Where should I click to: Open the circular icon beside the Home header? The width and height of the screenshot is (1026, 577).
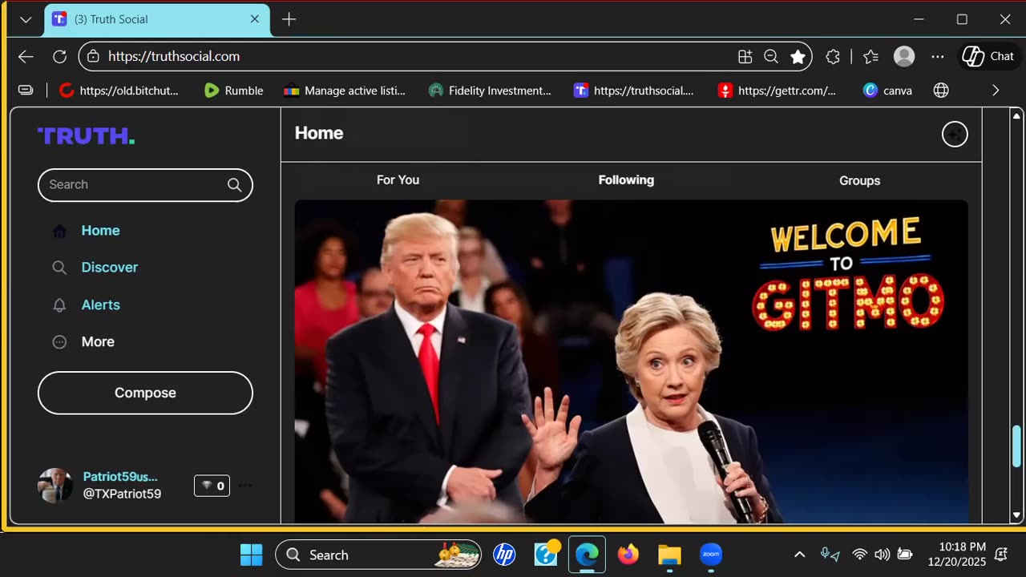click(955, 134)
